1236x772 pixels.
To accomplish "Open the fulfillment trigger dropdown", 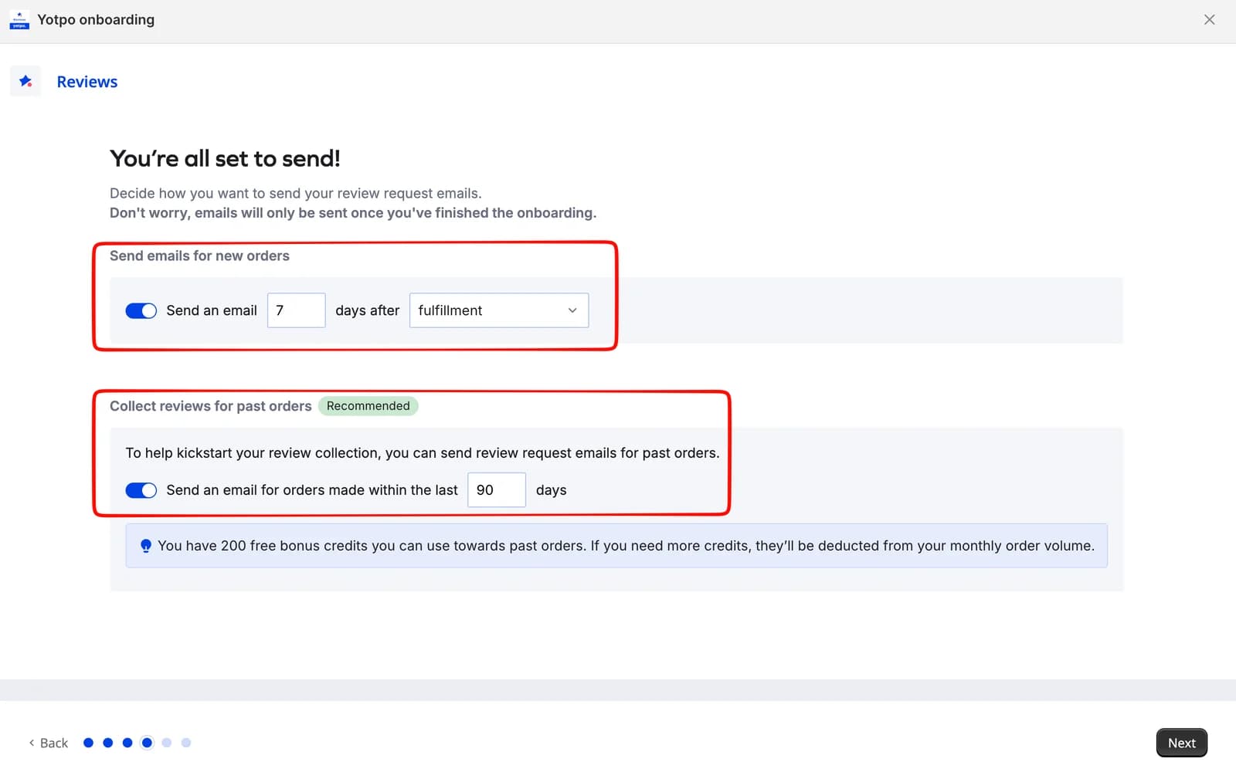I will point(499,310).
